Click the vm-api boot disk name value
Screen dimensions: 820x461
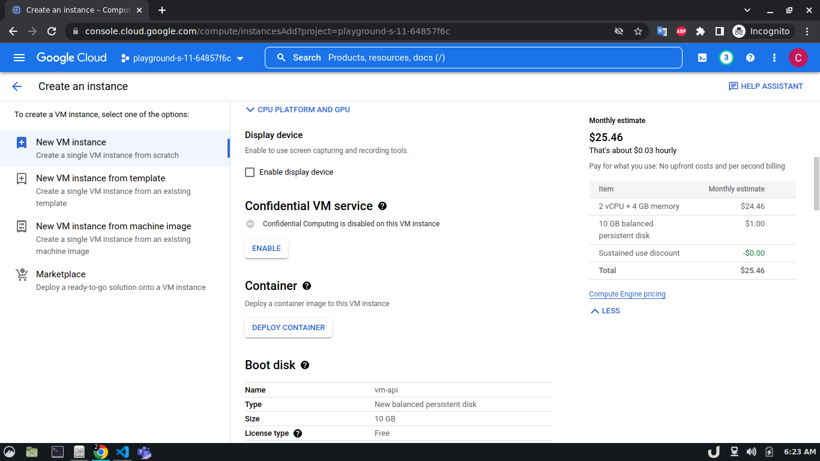[386, 390]
